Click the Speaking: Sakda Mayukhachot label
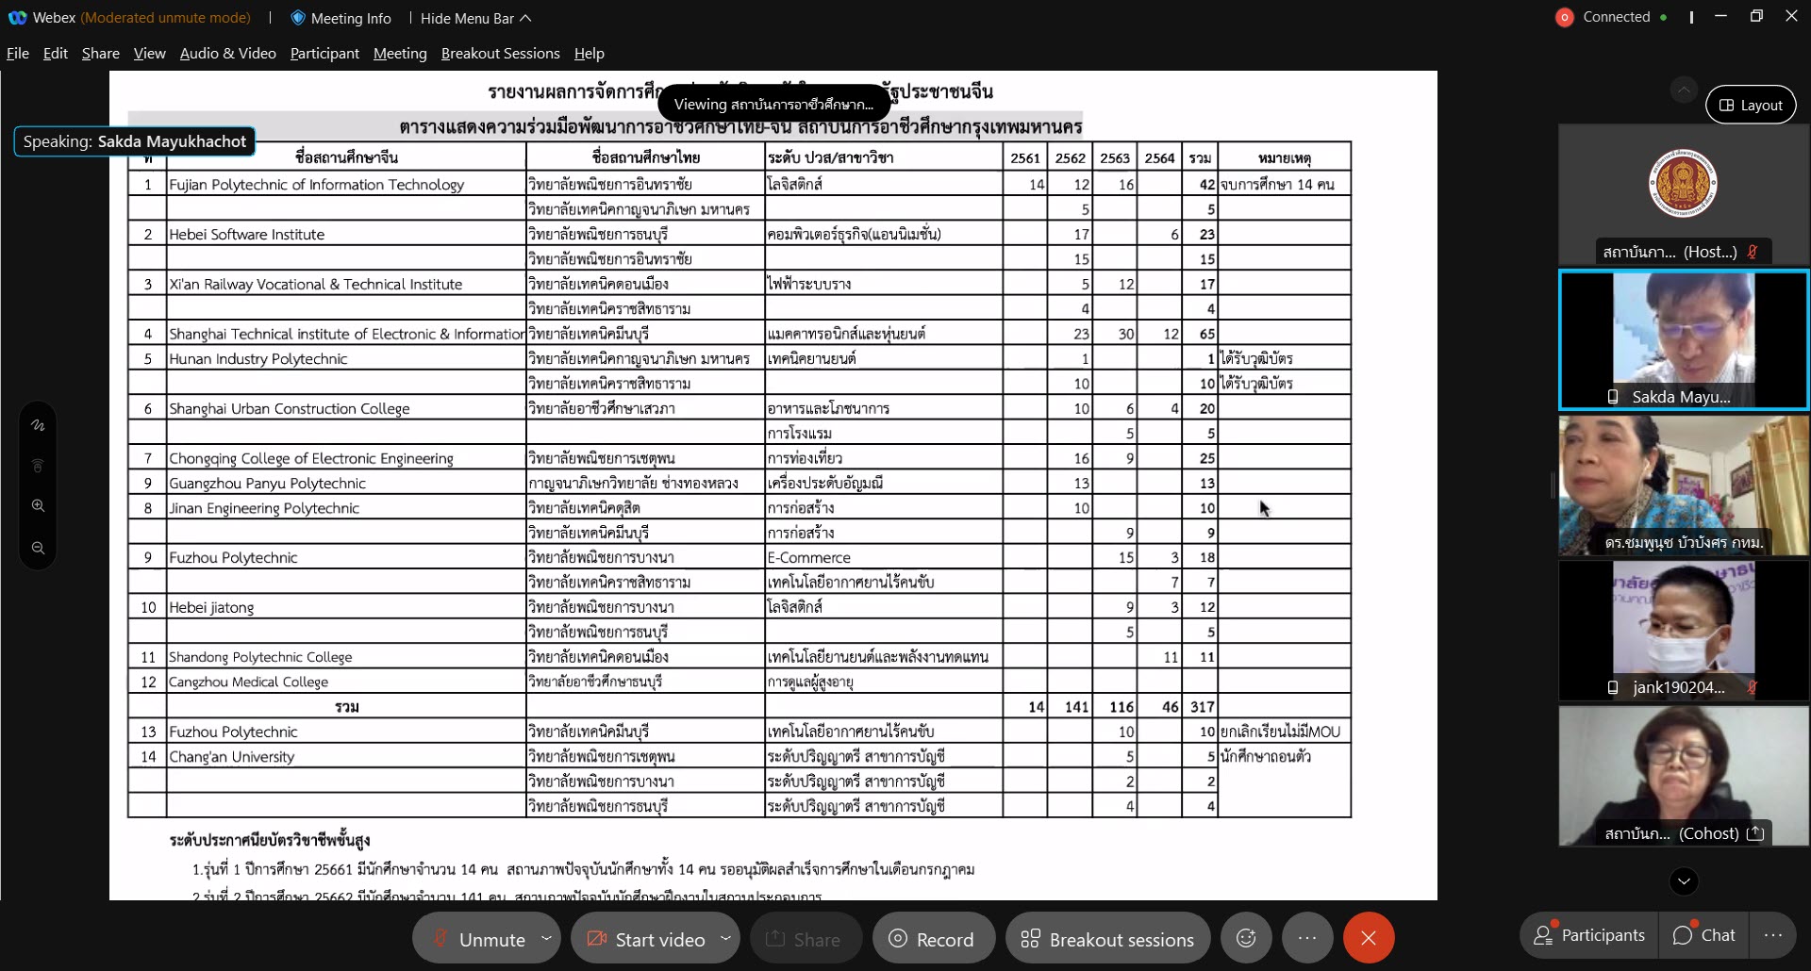Screen dimensions: 1811x971 pyautogui.click(x=134, y=141)
